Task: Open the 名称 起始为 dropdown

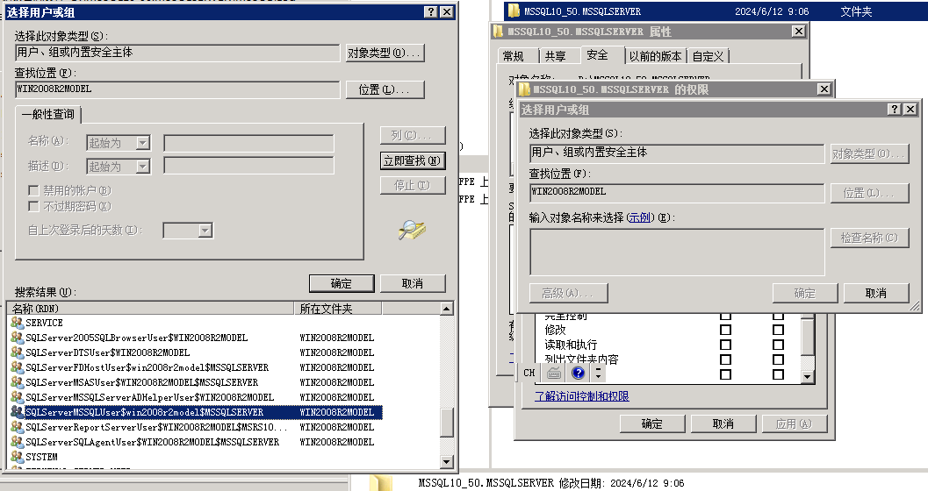Action: [142, 143]
